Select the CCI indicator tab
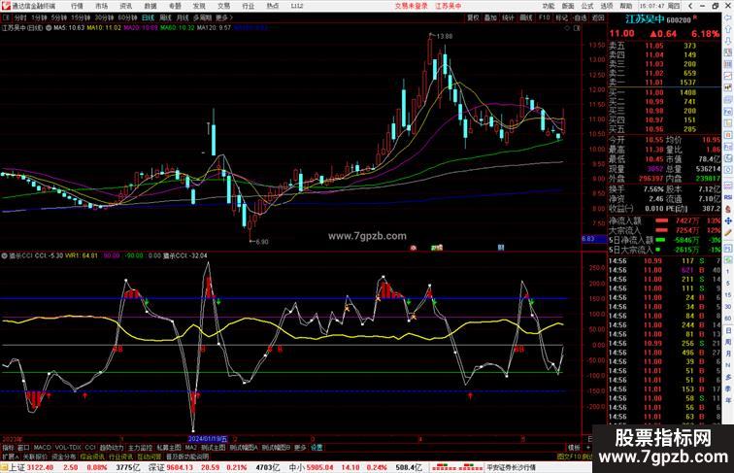This screenshot has height=473, width=734. [x=90, y=447]
